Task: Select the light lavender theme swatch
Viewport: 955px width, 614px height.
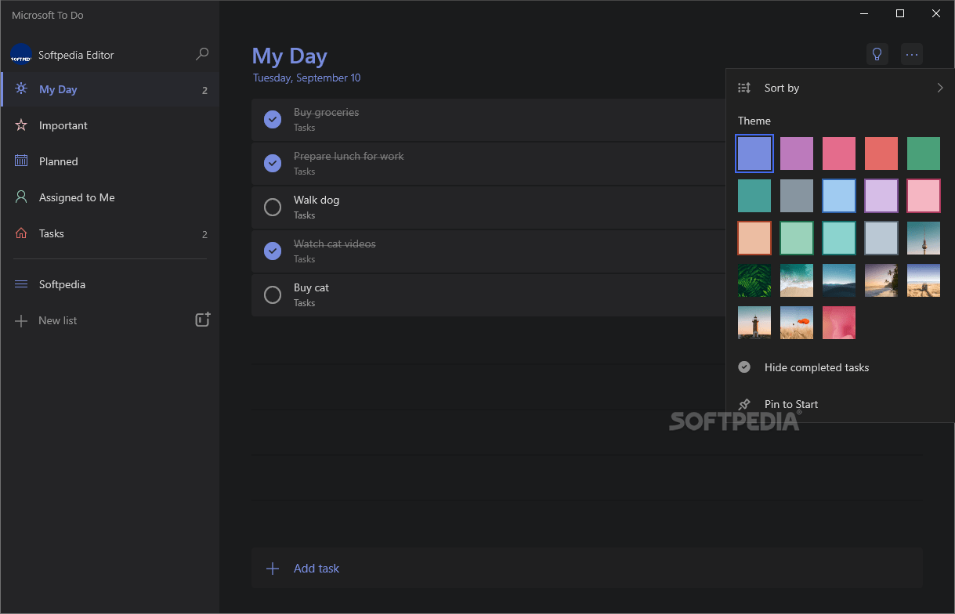Action: tap(881, 196)
